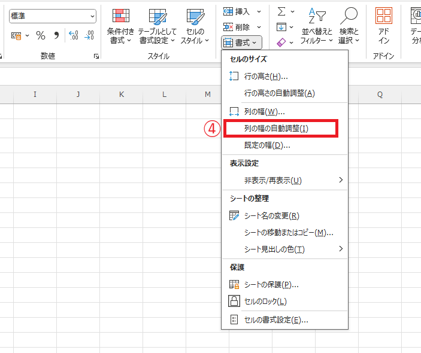421x353 pixels.
Task: Expand the 挿入 dropdown arrow
Action: pyautogui.click(x=259, y=11)
